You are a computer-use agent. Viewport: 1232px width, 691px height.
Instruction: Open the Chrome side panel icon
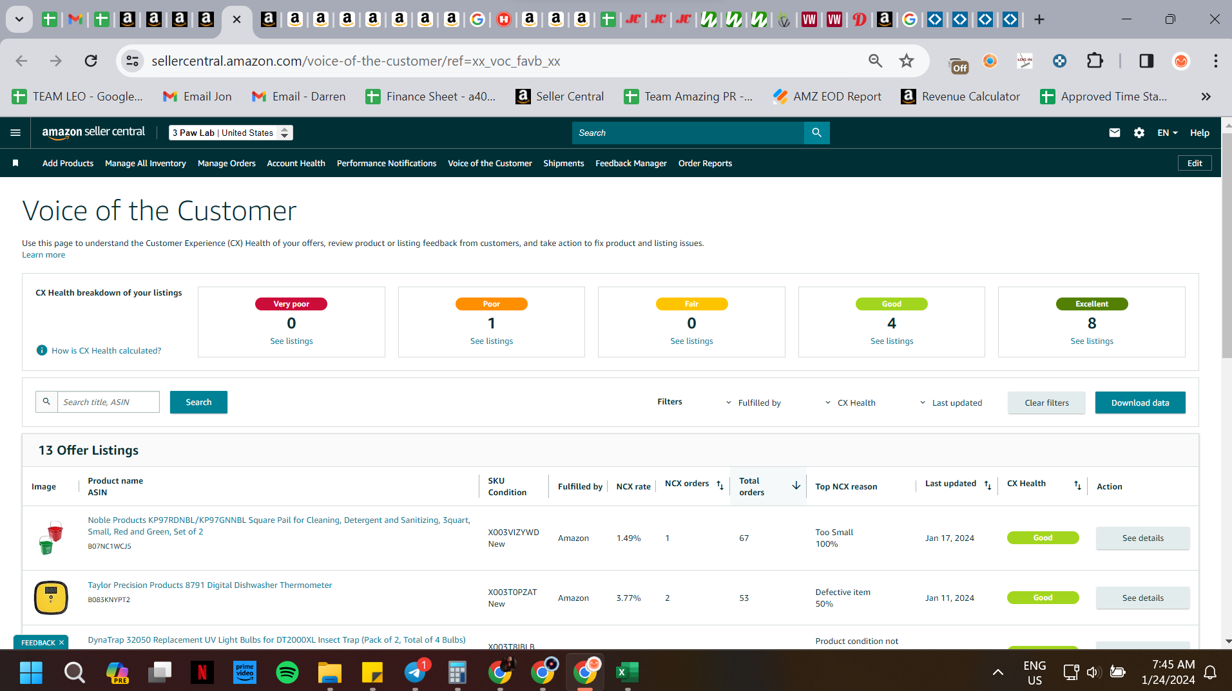click(x=1146, y=61)
